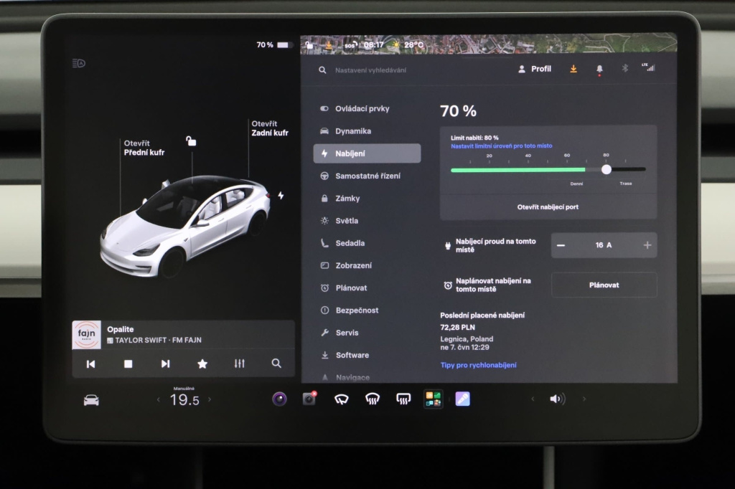
Task: Tap the 19.5 temperature display
Action: point(184,399)
